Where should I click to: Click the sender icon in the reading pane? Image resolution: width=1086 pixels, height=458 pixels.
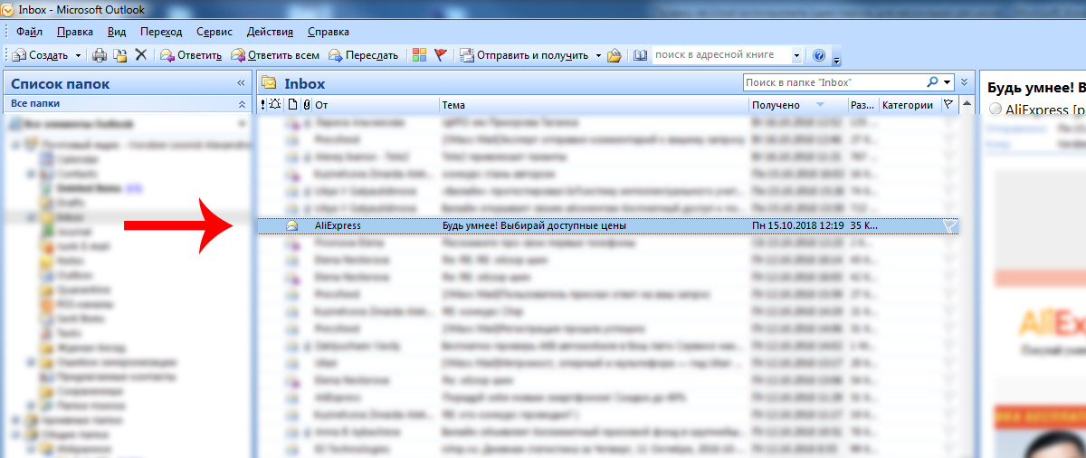[x=995, y=109]
